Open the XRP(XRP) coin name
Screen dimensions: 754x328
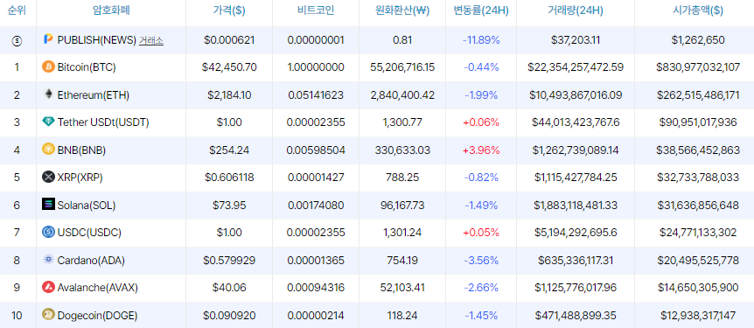coord(80,178)
